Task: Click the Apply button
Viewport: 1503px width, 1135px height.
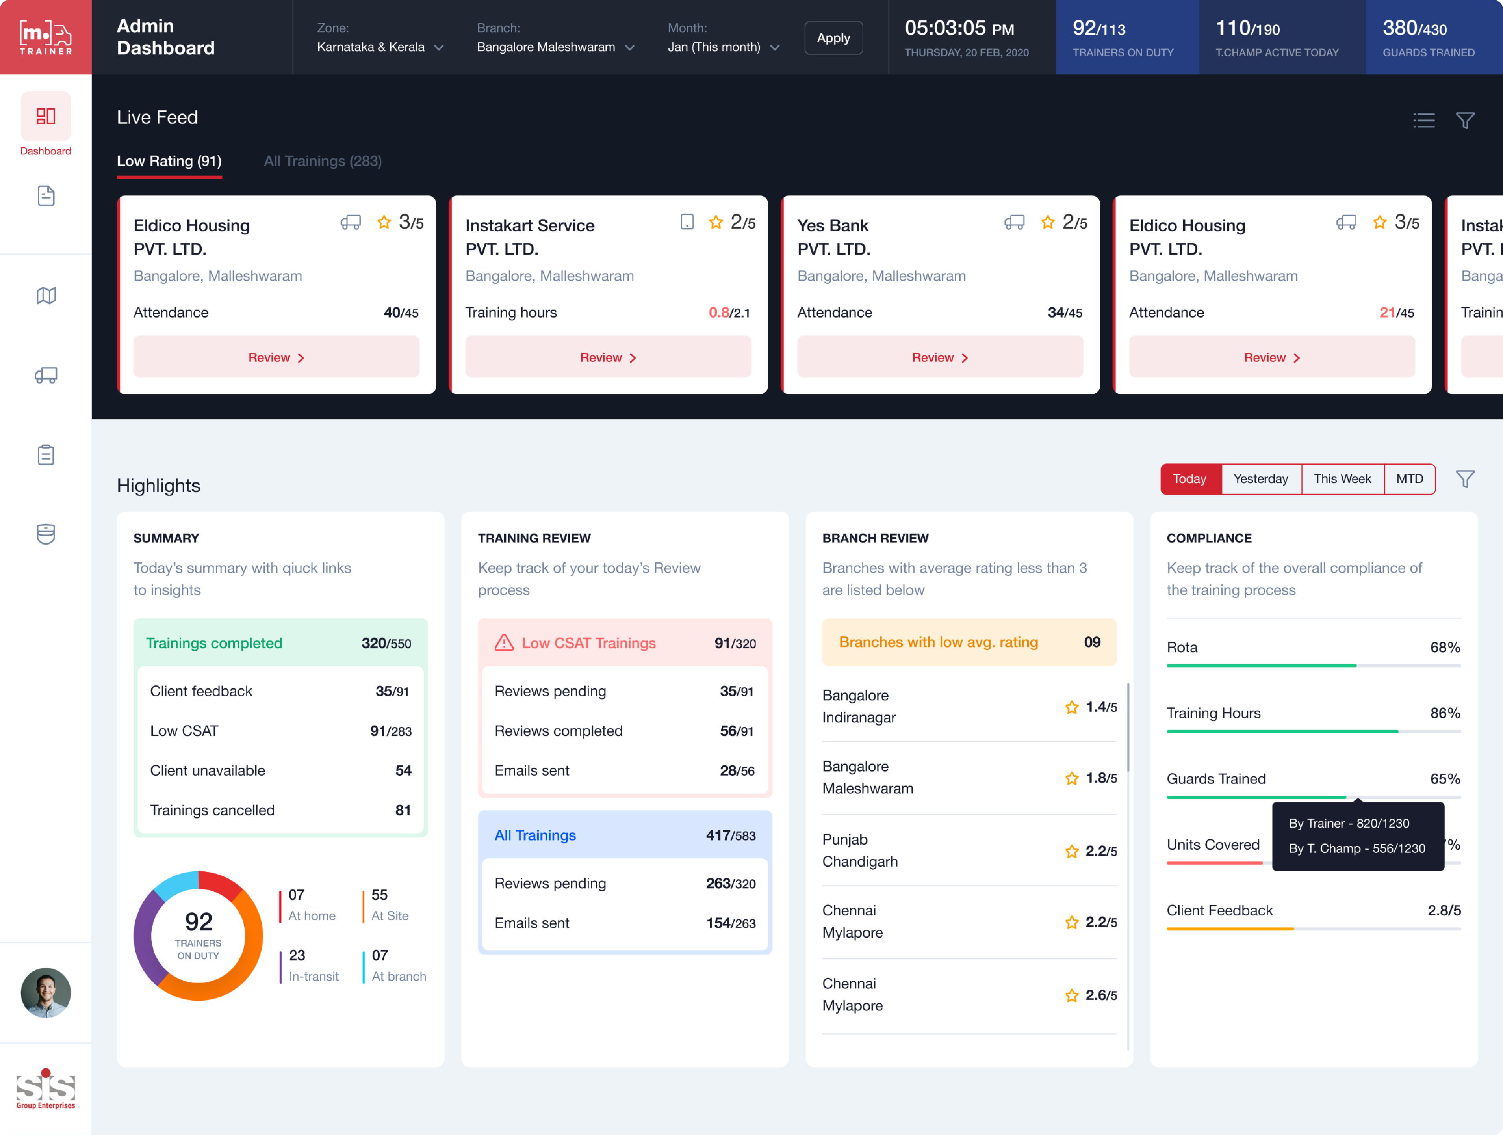Action: 833,38
